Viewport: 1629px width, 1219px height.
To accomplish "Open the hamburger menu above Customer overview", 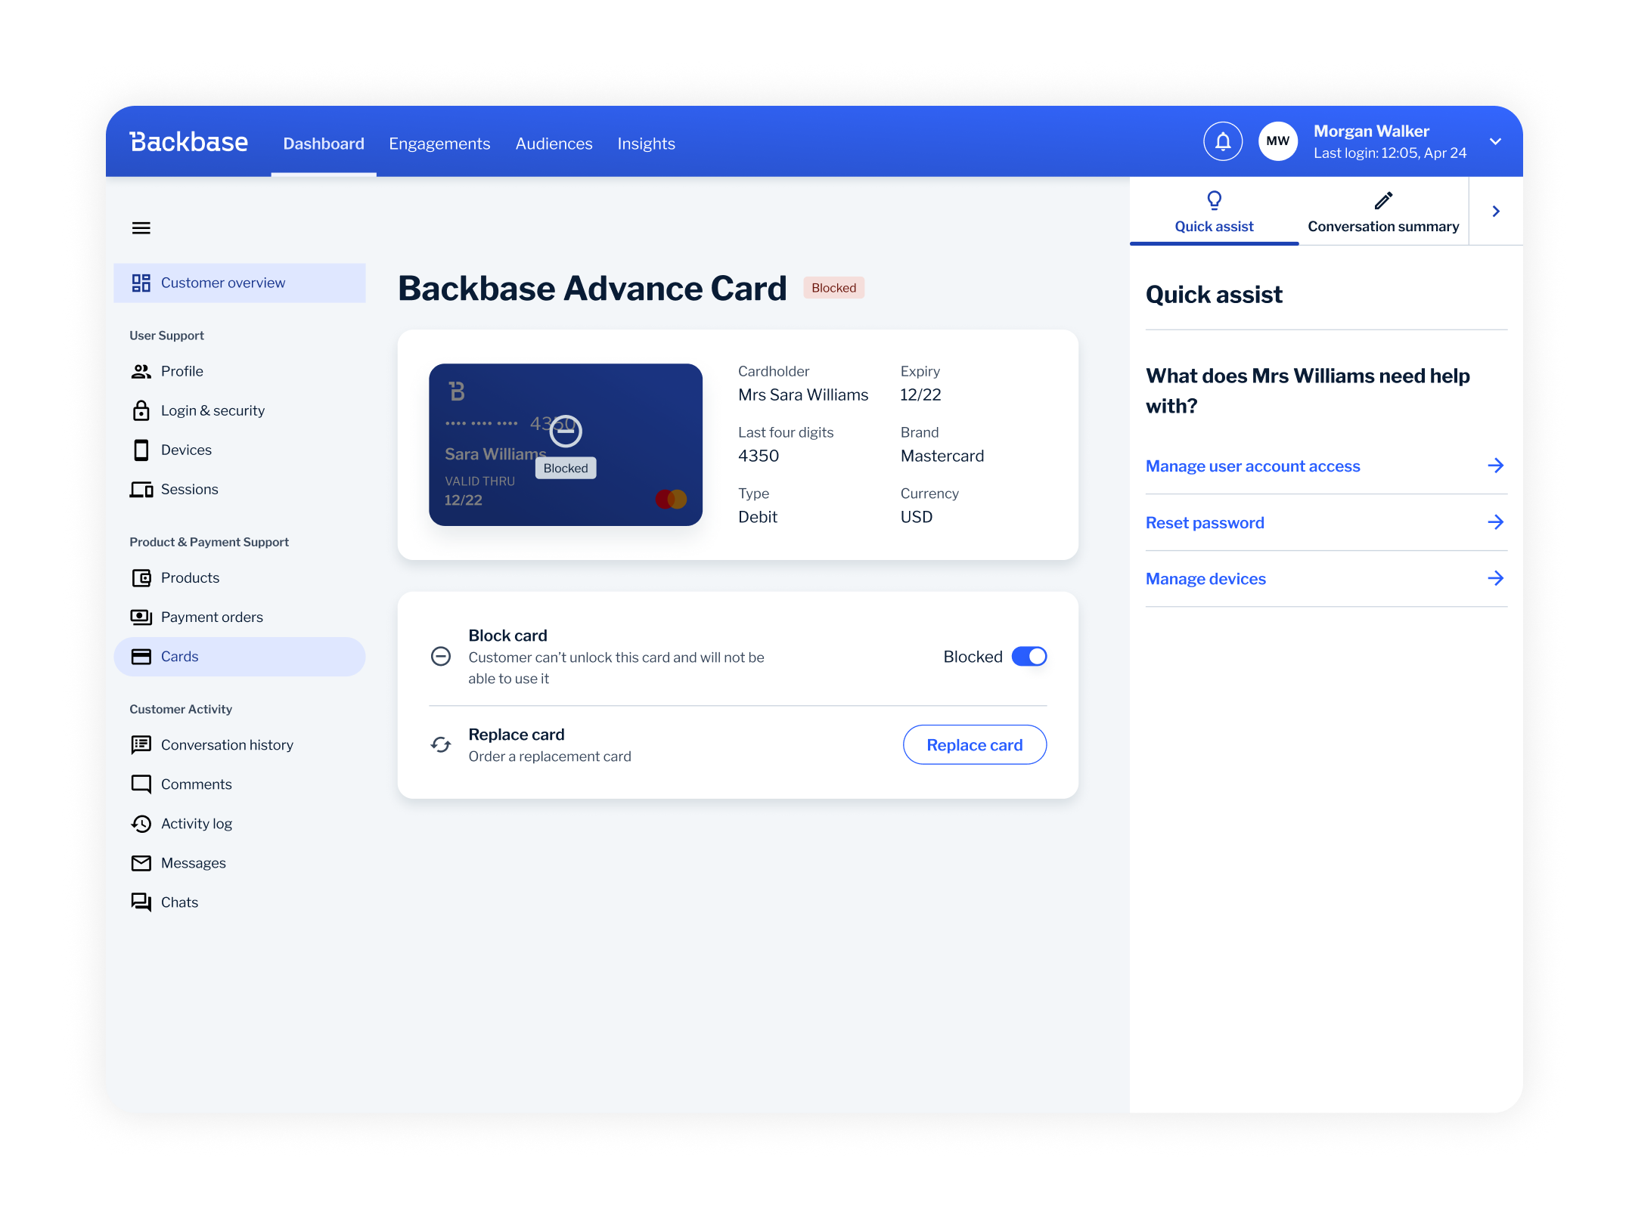I will click(141, 227).
